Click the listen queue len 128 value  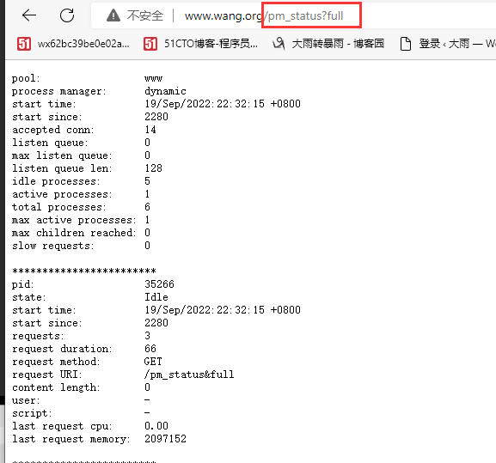click(153, 168)
